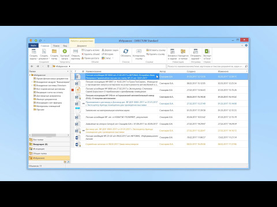Expand the Вложения модуля "Канцелярия" folder

click(x=32, y=82)
